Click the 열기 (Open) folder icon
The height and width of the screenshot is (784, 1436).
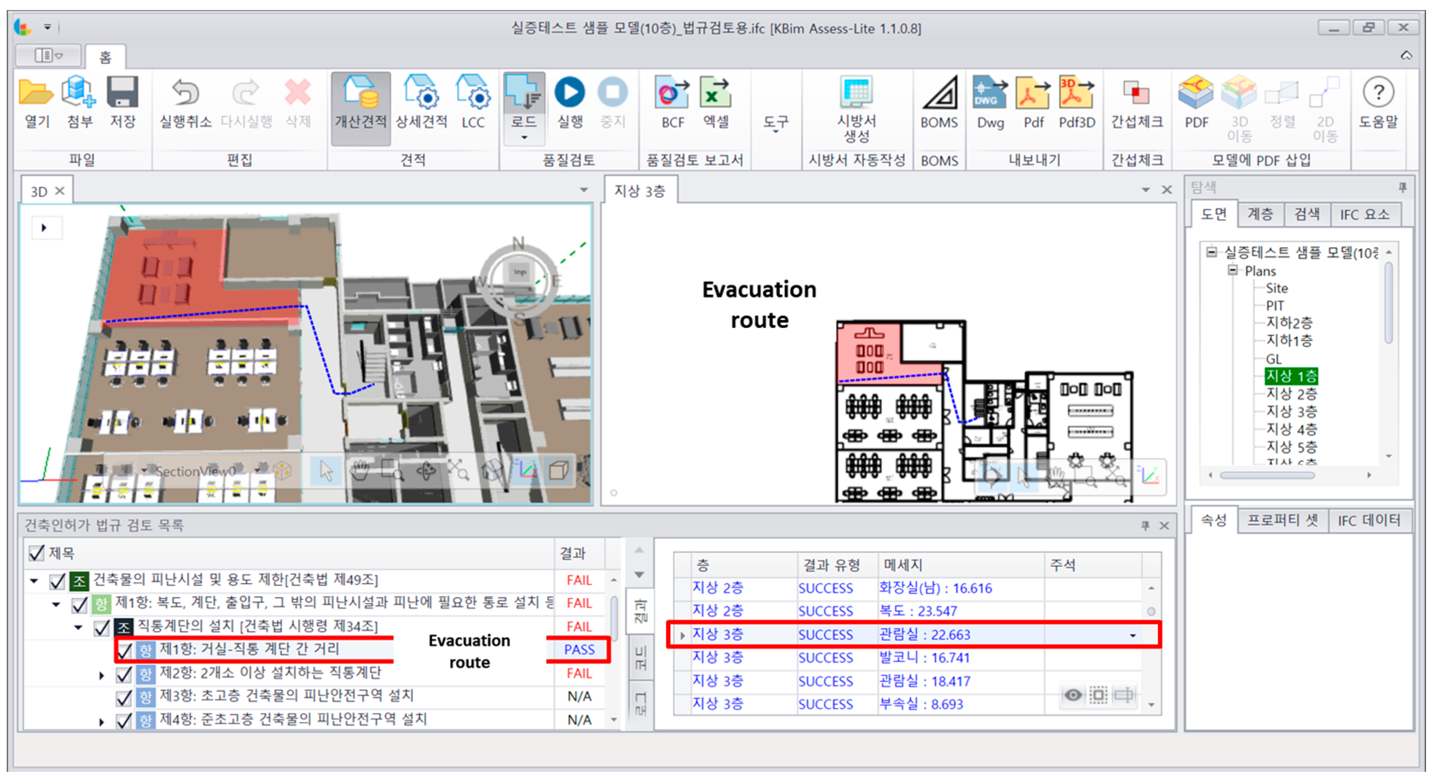pyautogui.click(x=36, y=92)
